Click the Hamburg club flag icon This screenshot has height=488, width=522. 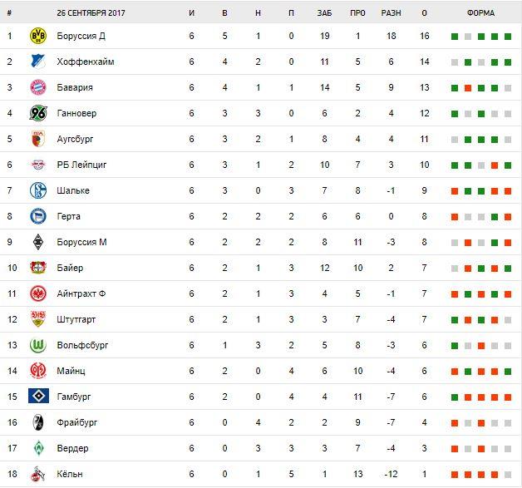point(37,397)
